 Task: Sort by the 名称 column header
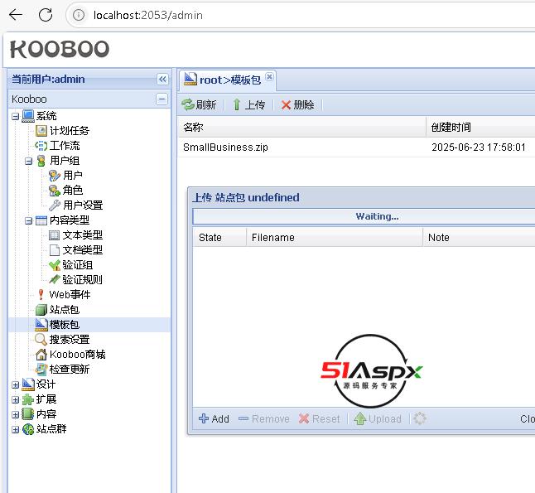(x=301, y=127)
